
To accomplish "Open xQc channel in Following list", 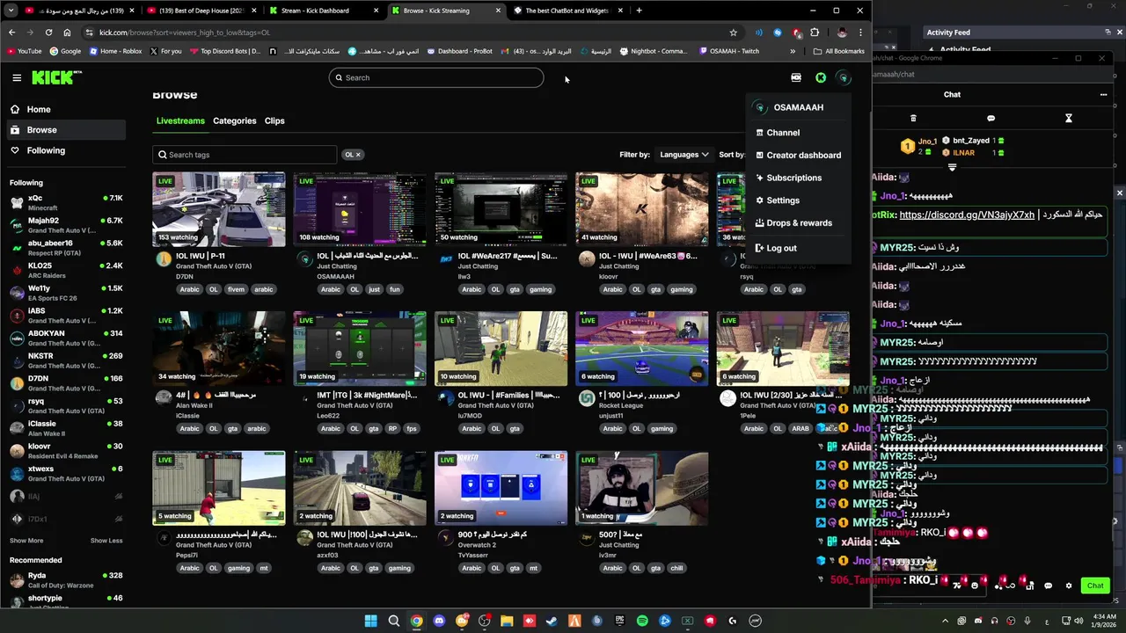I will [x=66, y=202].
